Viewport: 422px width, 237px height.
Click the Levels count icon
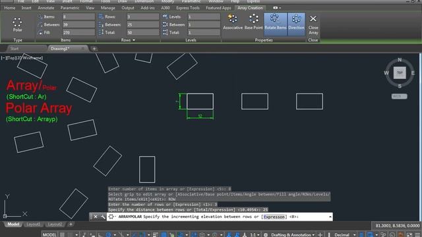tap(165, 16)
